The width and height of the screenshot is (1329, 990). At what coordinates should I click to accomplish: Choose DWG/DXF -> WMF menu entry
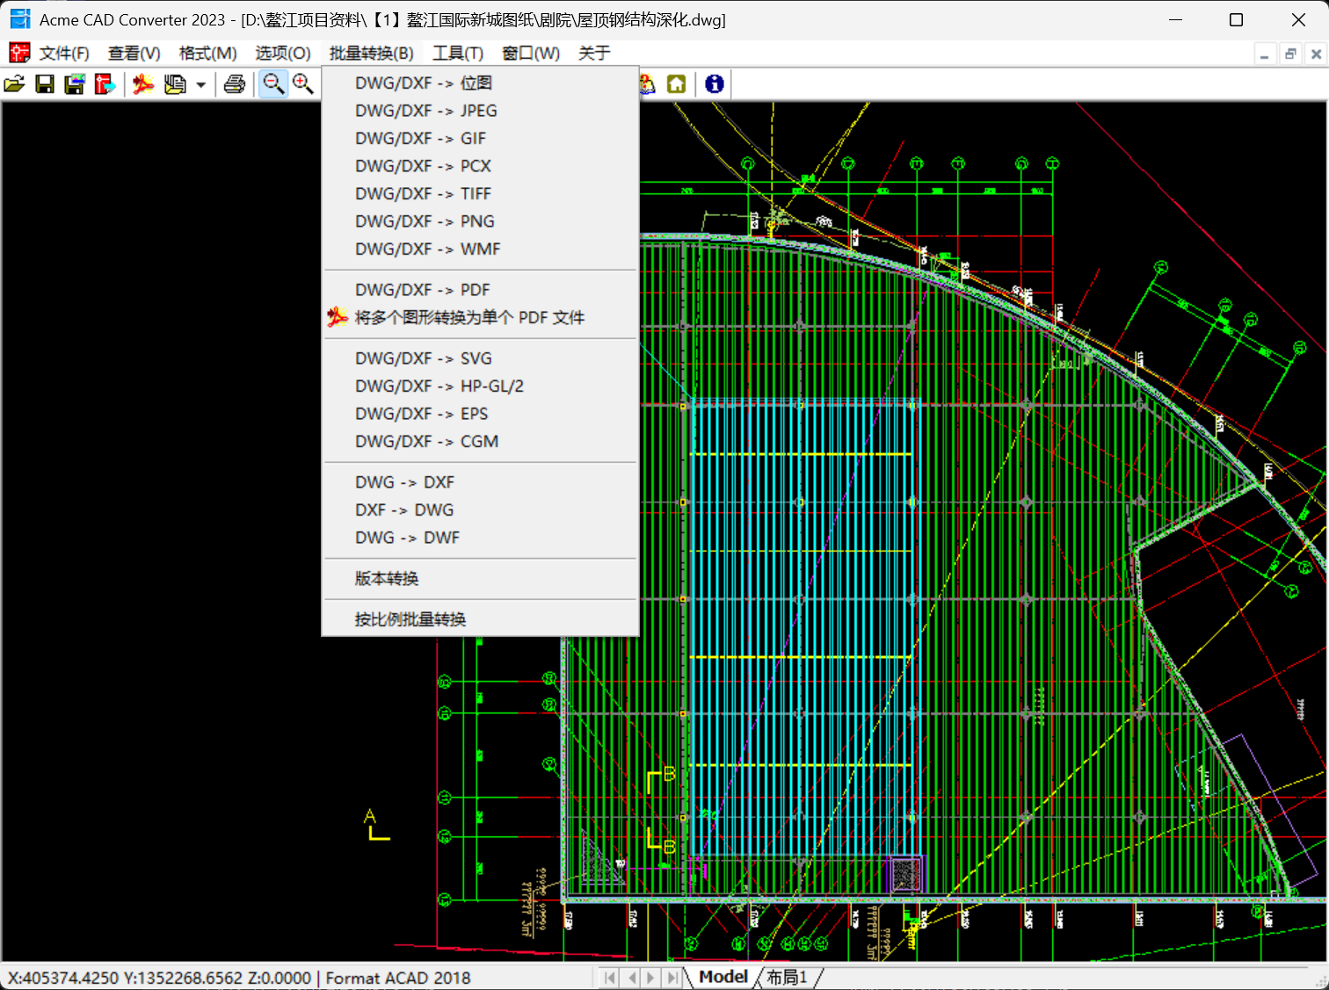480,249
